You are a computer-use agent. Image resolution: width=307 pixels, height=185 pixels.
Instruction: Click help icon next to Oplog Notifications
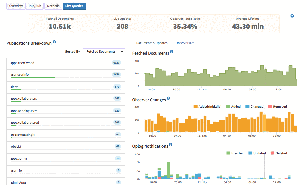point(171,145)
